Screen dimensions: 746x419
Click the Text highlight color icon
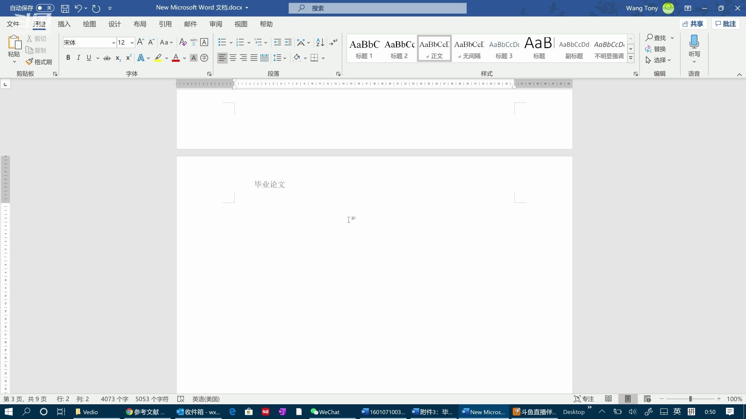158,57
